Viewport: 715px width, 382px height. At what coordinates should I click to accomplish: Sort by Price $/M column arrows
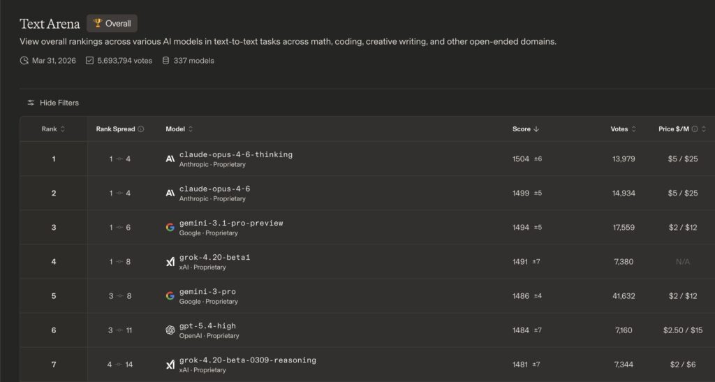tap(704, 129)
